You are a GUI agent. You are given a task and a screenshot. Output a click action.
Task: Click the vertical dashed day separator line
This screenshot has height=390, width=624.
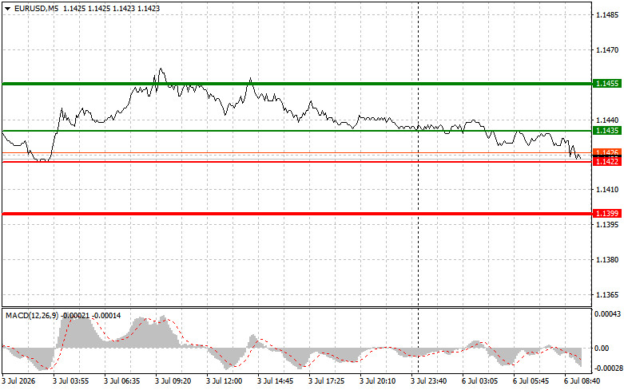[418, 238]
